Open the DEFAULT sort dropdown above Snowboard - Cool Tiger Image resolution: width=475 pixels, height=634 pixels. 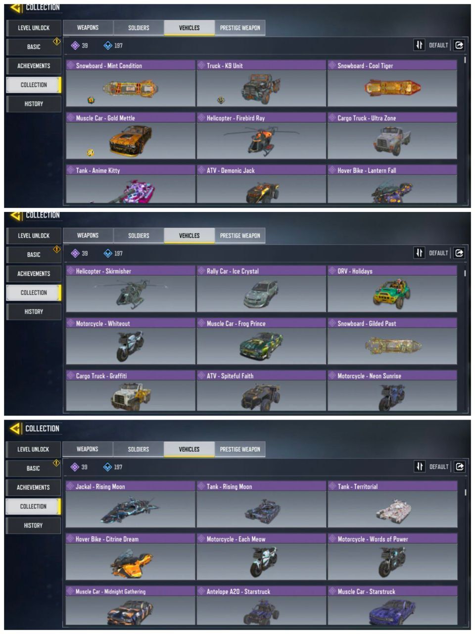point(439,45)
